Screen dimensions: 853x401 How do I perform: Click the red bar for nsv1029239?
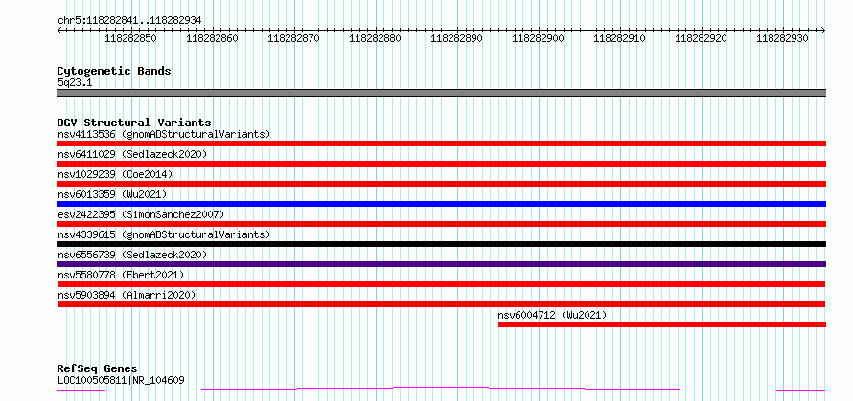[441, 184]
